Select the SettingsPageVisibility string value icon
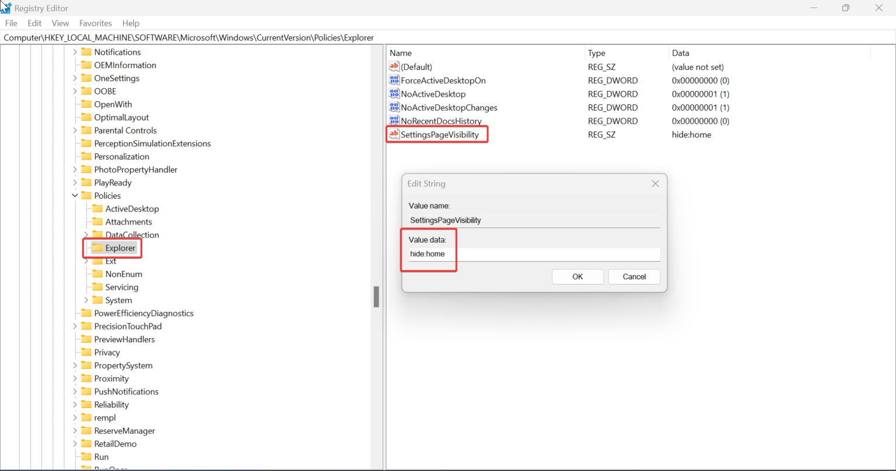 coord(394,134)
